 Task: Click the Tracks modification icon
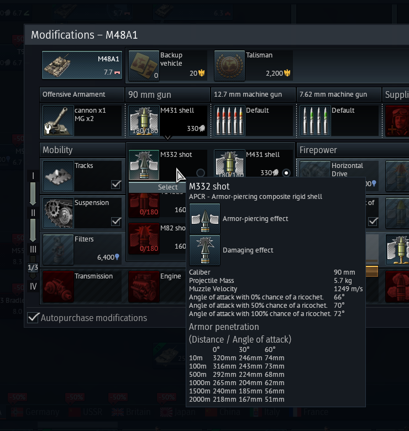[x=58, y=176]
